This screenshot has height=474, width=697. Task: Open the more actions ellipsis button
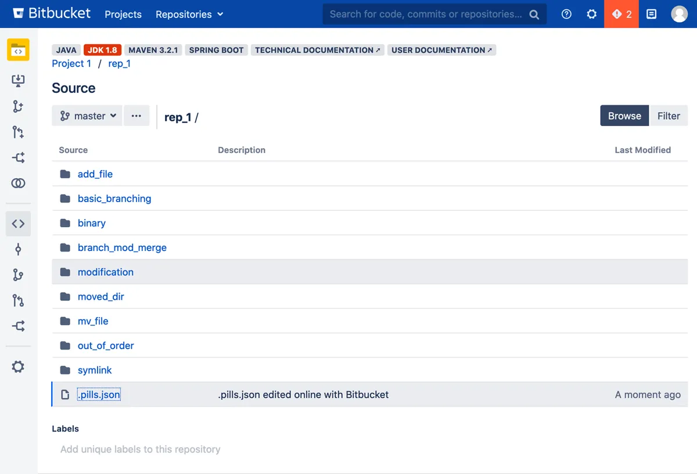[x=136, y=116]
